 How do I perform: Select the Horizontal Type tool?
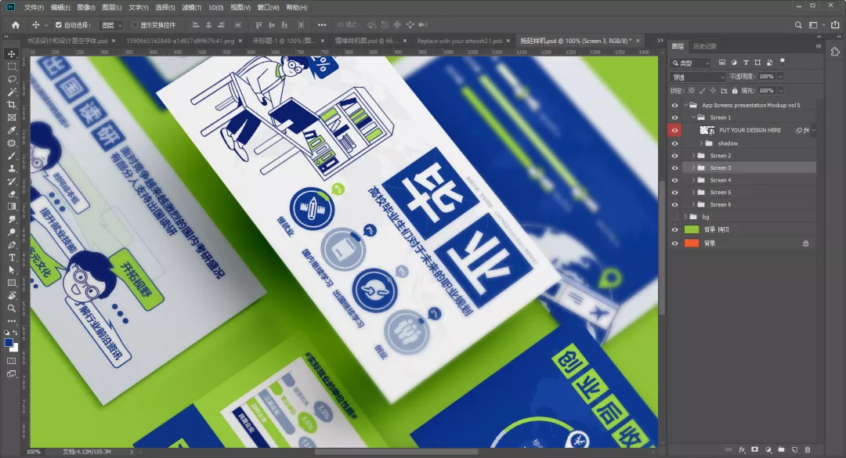pyautogui.click(x=11, y=258)
